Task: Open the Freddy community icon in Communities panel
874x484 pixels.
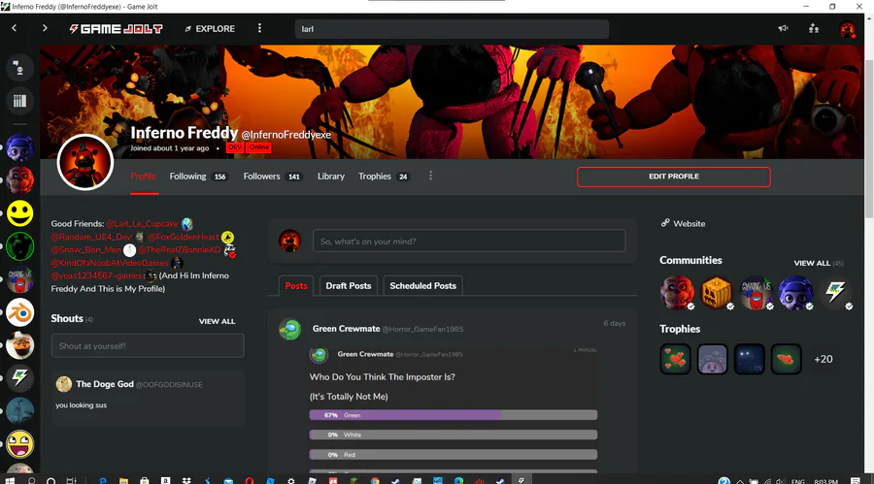Action: pyautogui.click(x=677, y=292)
